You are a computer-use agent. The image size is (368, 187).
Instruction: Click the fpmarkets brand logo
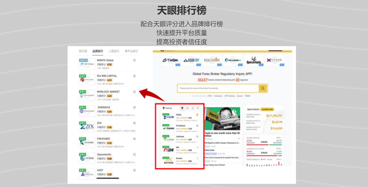coord(254,60)
